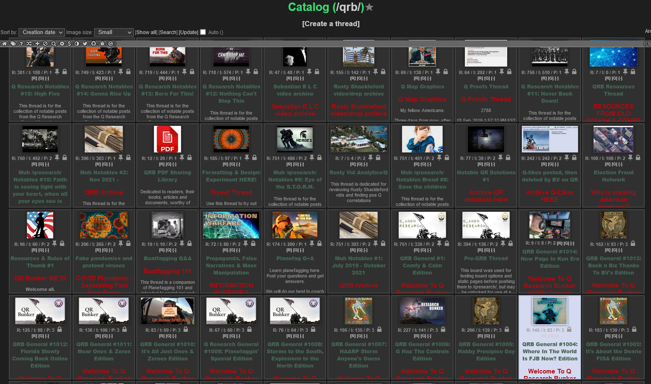Open the HEROES thumbnail of Notables #9
Viewport: 651px width, 384px height.
[x=295, y=139]
